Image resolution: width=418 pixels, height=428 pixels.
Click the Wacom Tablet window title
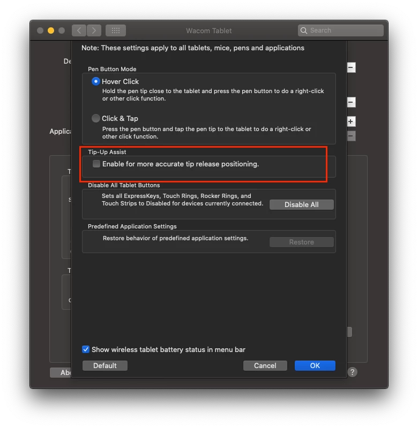click(x=209, y=30)
